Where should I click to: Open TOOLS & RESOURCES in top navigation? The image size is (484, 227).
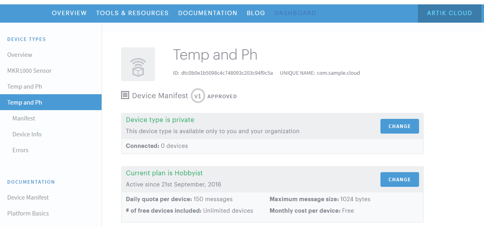click(132, 13)
